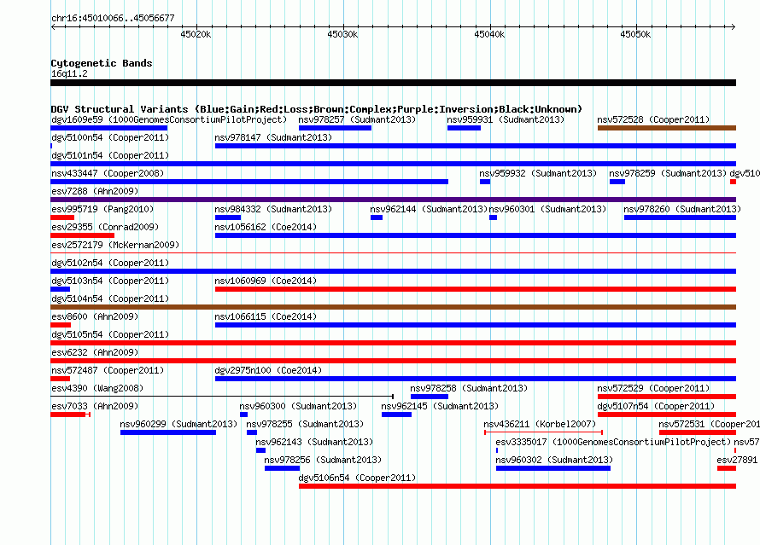
Task: Click the nsv960301 (Sudmant2013) label
Action: tap(547, 209)
